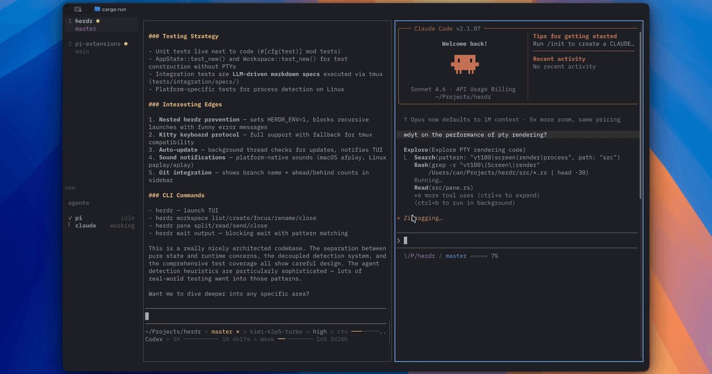Toggle the checkmark next to the pi agent
The height and width of the screenshot is (374, 712).
click(x=69, y=218)
